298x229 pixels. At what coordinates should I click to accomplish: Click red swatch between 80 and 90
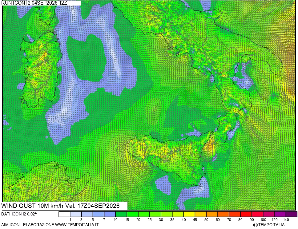pos(246,214)
